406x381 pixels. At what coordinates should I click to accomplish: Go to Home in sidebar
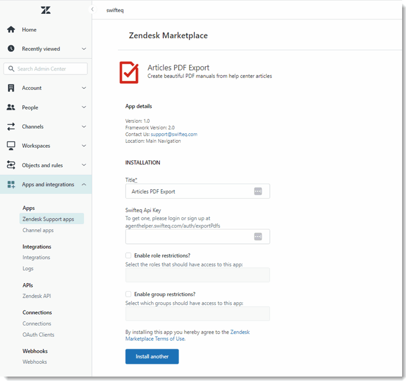(29, 30)
